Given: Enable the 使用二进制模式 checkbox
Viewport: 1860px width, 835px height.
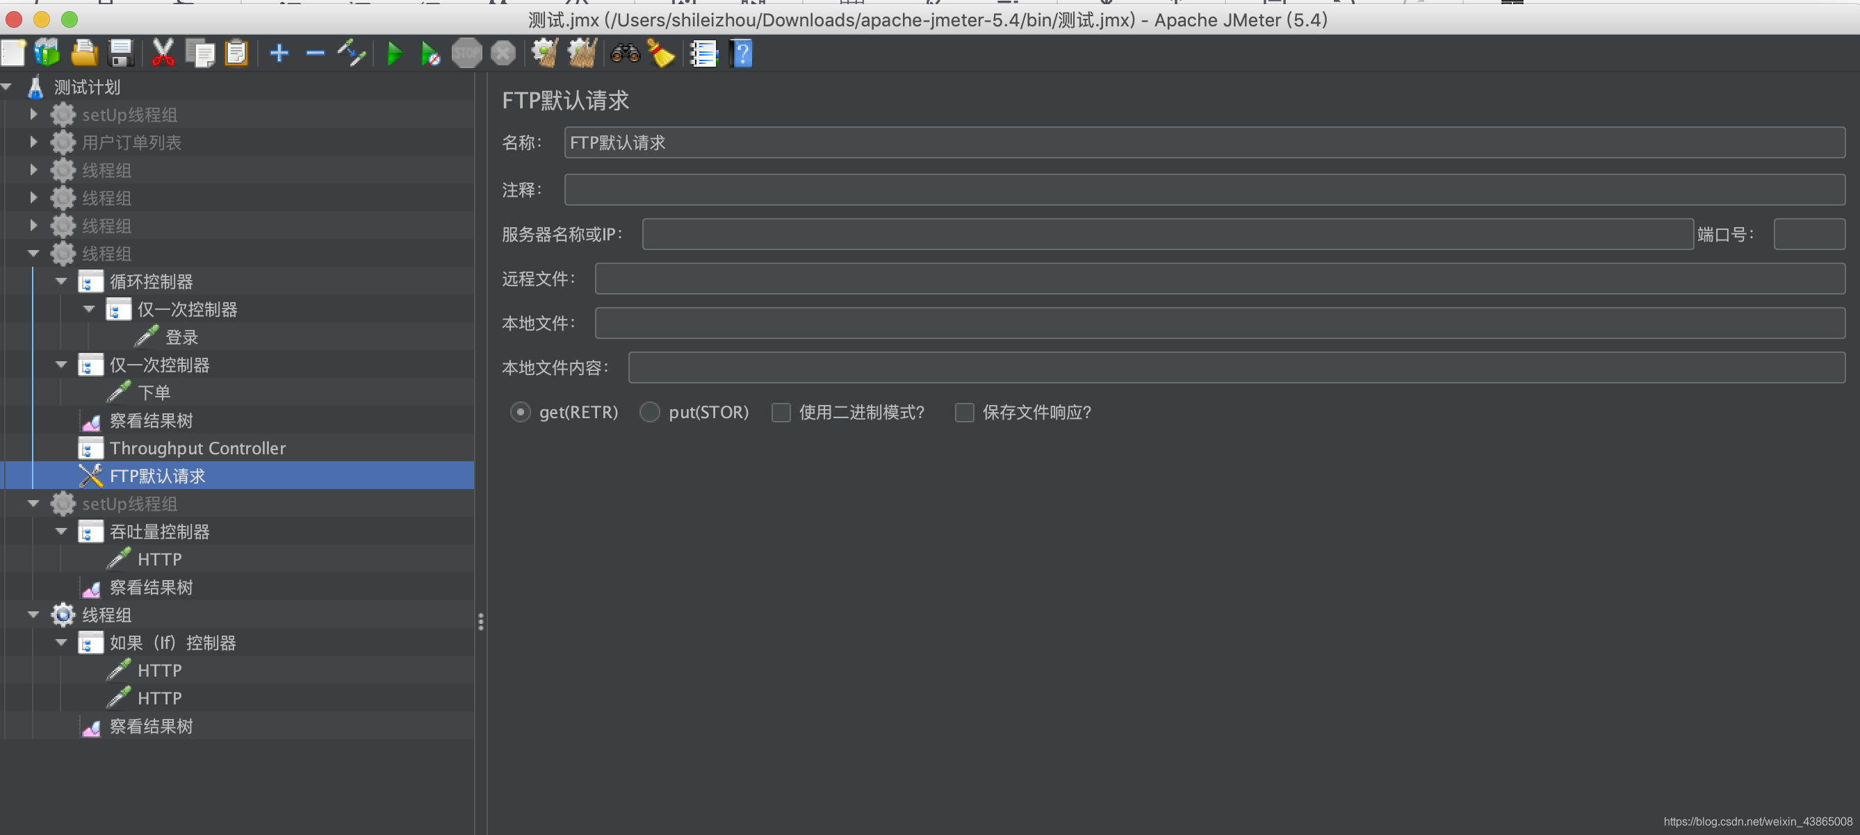Looking at the screenshot, I should pos(781,412).
